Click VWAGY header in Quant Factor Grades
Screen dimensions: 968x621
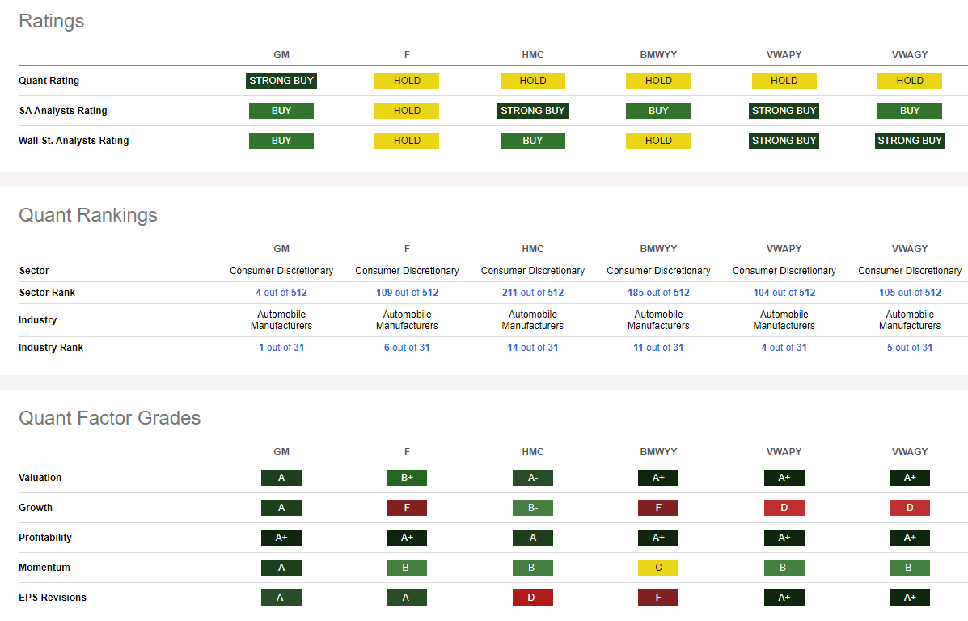(910, 452)
